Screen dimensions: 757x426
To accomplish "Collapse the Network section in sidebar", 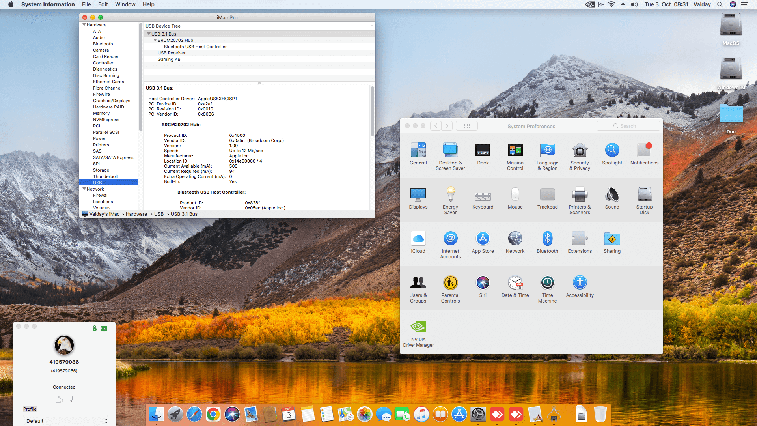I will pos(84,189).
